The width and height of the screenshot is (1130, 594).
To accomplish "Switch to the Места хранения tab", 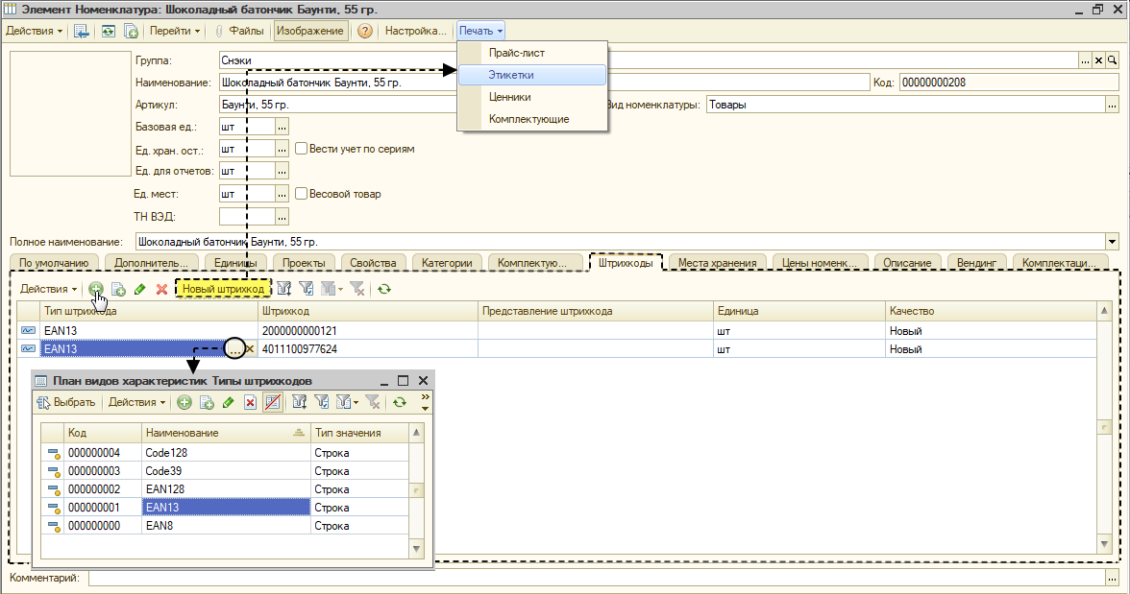I will [x=717, y=263].
